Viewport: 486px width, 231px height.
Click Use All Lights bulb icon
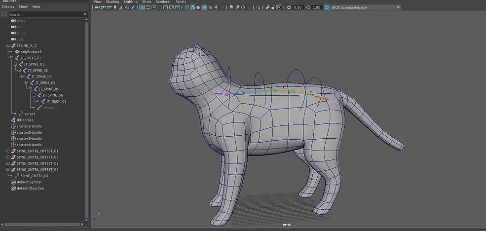coord(216,7)
